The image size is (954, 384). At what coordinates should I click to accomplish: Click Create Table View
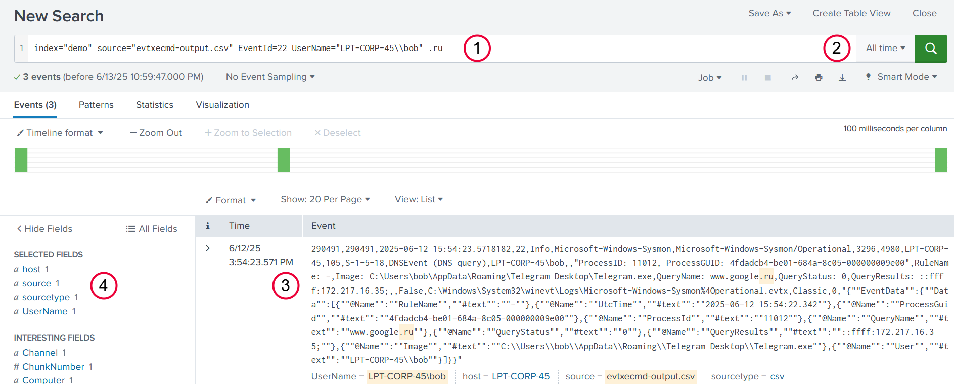[851, 13]
